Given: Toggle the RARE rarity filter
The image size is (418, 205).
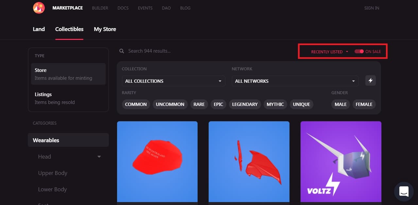Looking at the screenshot, I should [x=199, y=104].
